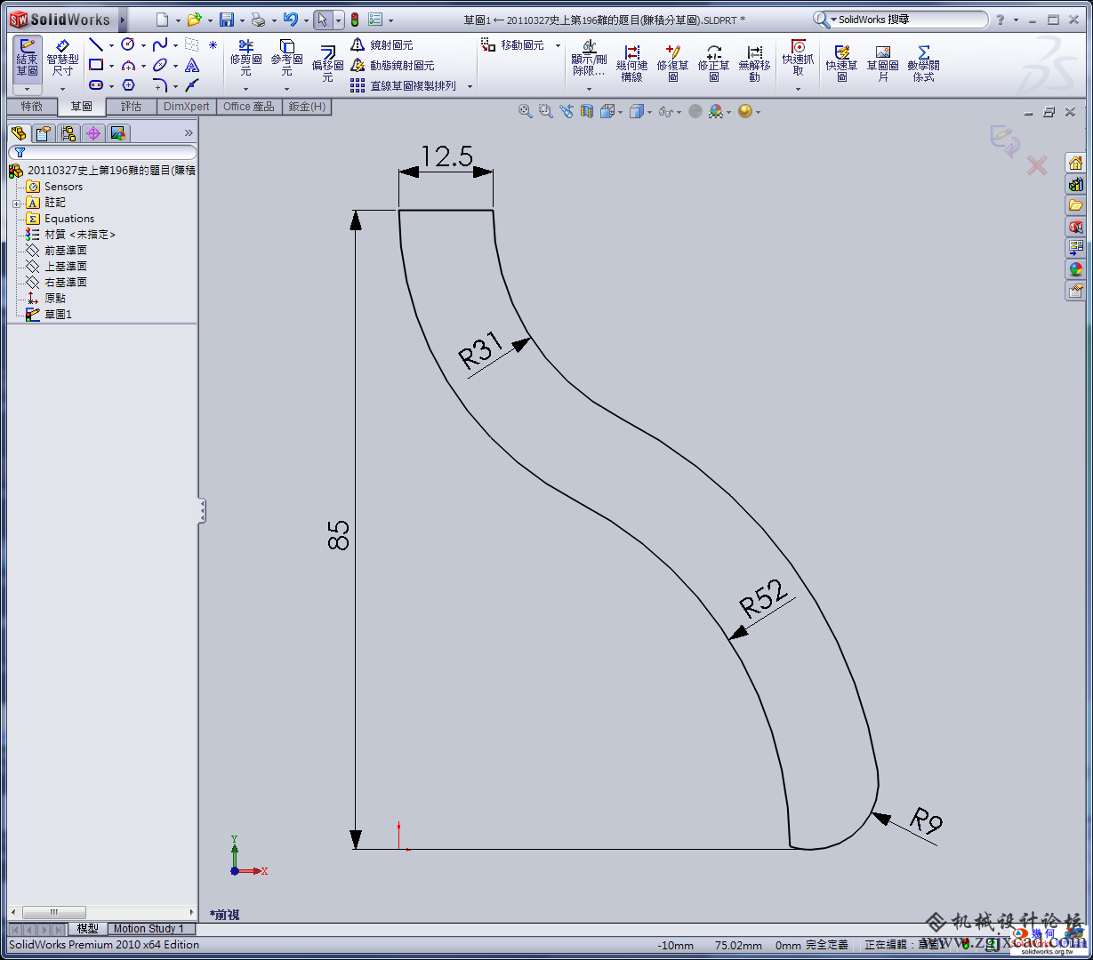Screen dimensions: 1093x960
Task: Click the 快速抓取 quick snaps tool
Action: pos(798,58)
